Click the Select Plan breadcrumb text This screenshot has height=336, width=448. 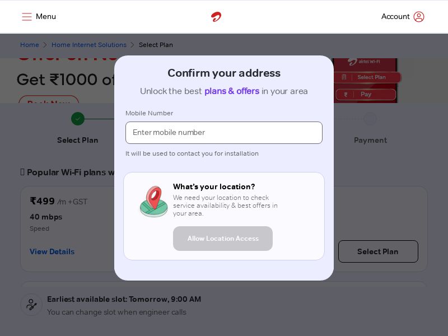(x=156, y=45)
